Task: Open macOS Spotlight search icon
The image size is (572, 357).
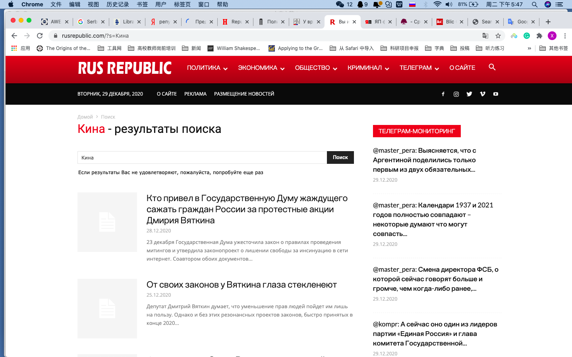Action: click(x=535, y=4)
